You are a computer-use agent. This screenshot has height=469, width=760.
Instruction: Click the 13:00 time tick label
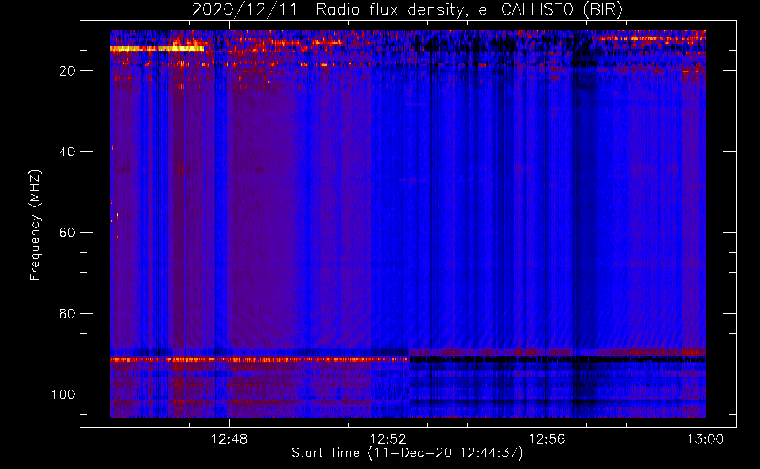(x=706, y=439)
